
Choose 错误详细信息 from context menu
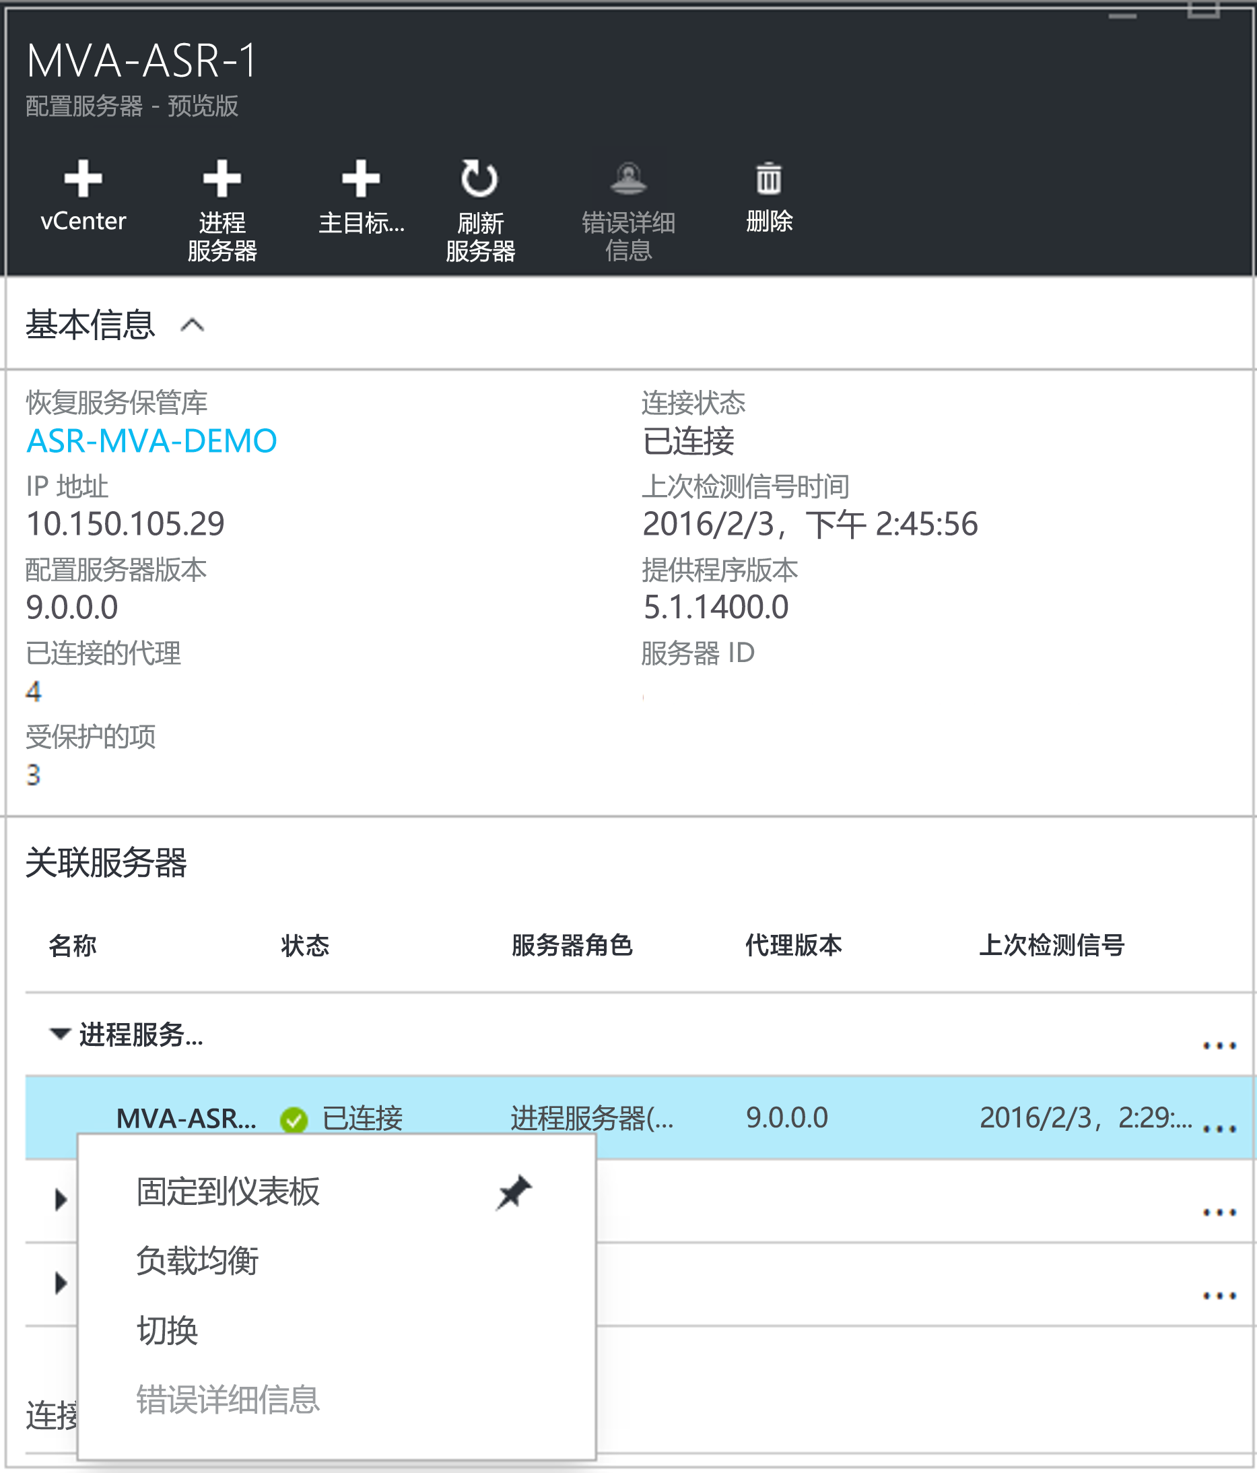coord(336,1399)
